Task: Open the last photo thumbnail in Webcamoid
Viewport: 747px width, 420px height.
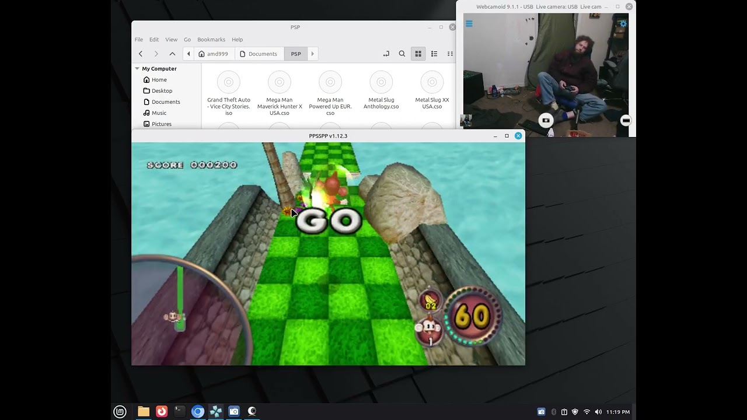Action: (x=466, y=121)
